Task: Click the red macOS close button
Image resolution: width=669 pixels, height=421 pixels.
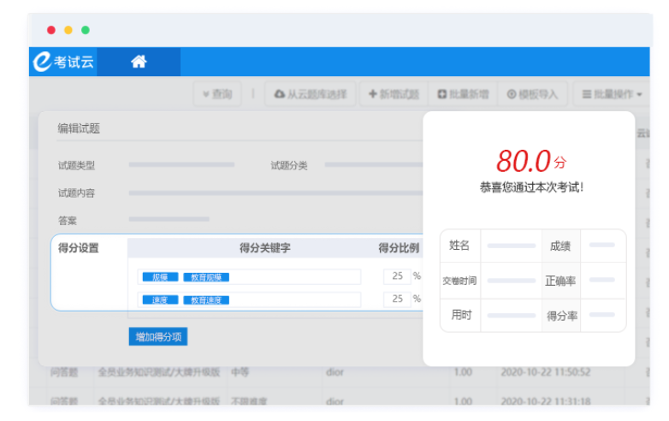Action: tap(51, 30)
